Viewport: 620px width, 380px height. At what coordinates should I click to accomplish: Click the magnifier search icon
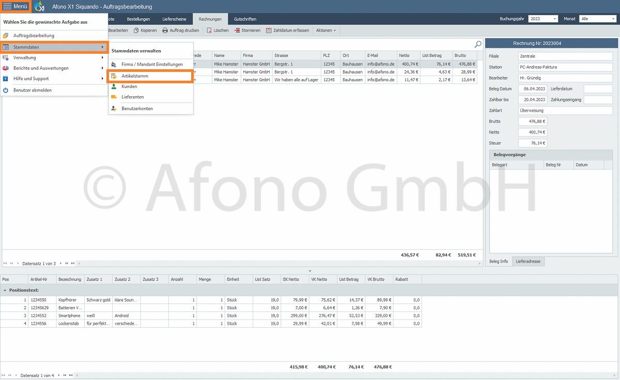[x=478, y=44]
